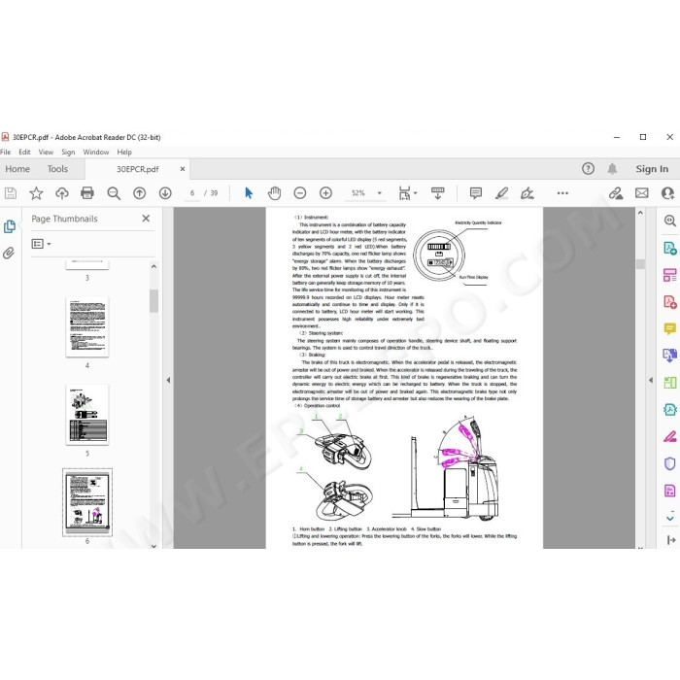Add a comment sticky note icon

pyautogui.click(x=476, y=193)
